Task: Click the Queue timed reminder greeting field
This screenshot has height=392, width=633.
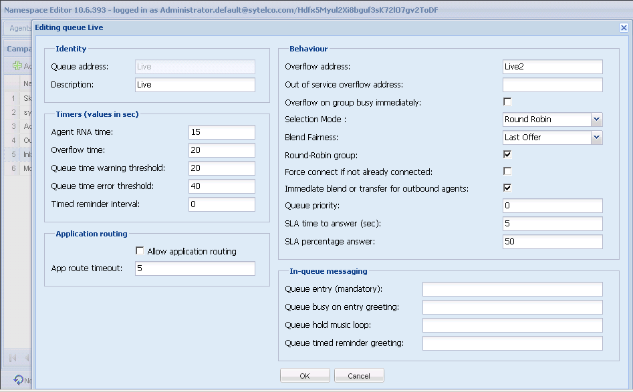Action: (x=512, y=343)
